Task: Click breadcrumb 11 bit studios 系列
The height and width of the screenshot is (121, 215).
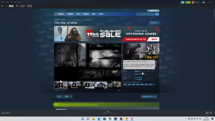Action: click(x=74, y=20)
